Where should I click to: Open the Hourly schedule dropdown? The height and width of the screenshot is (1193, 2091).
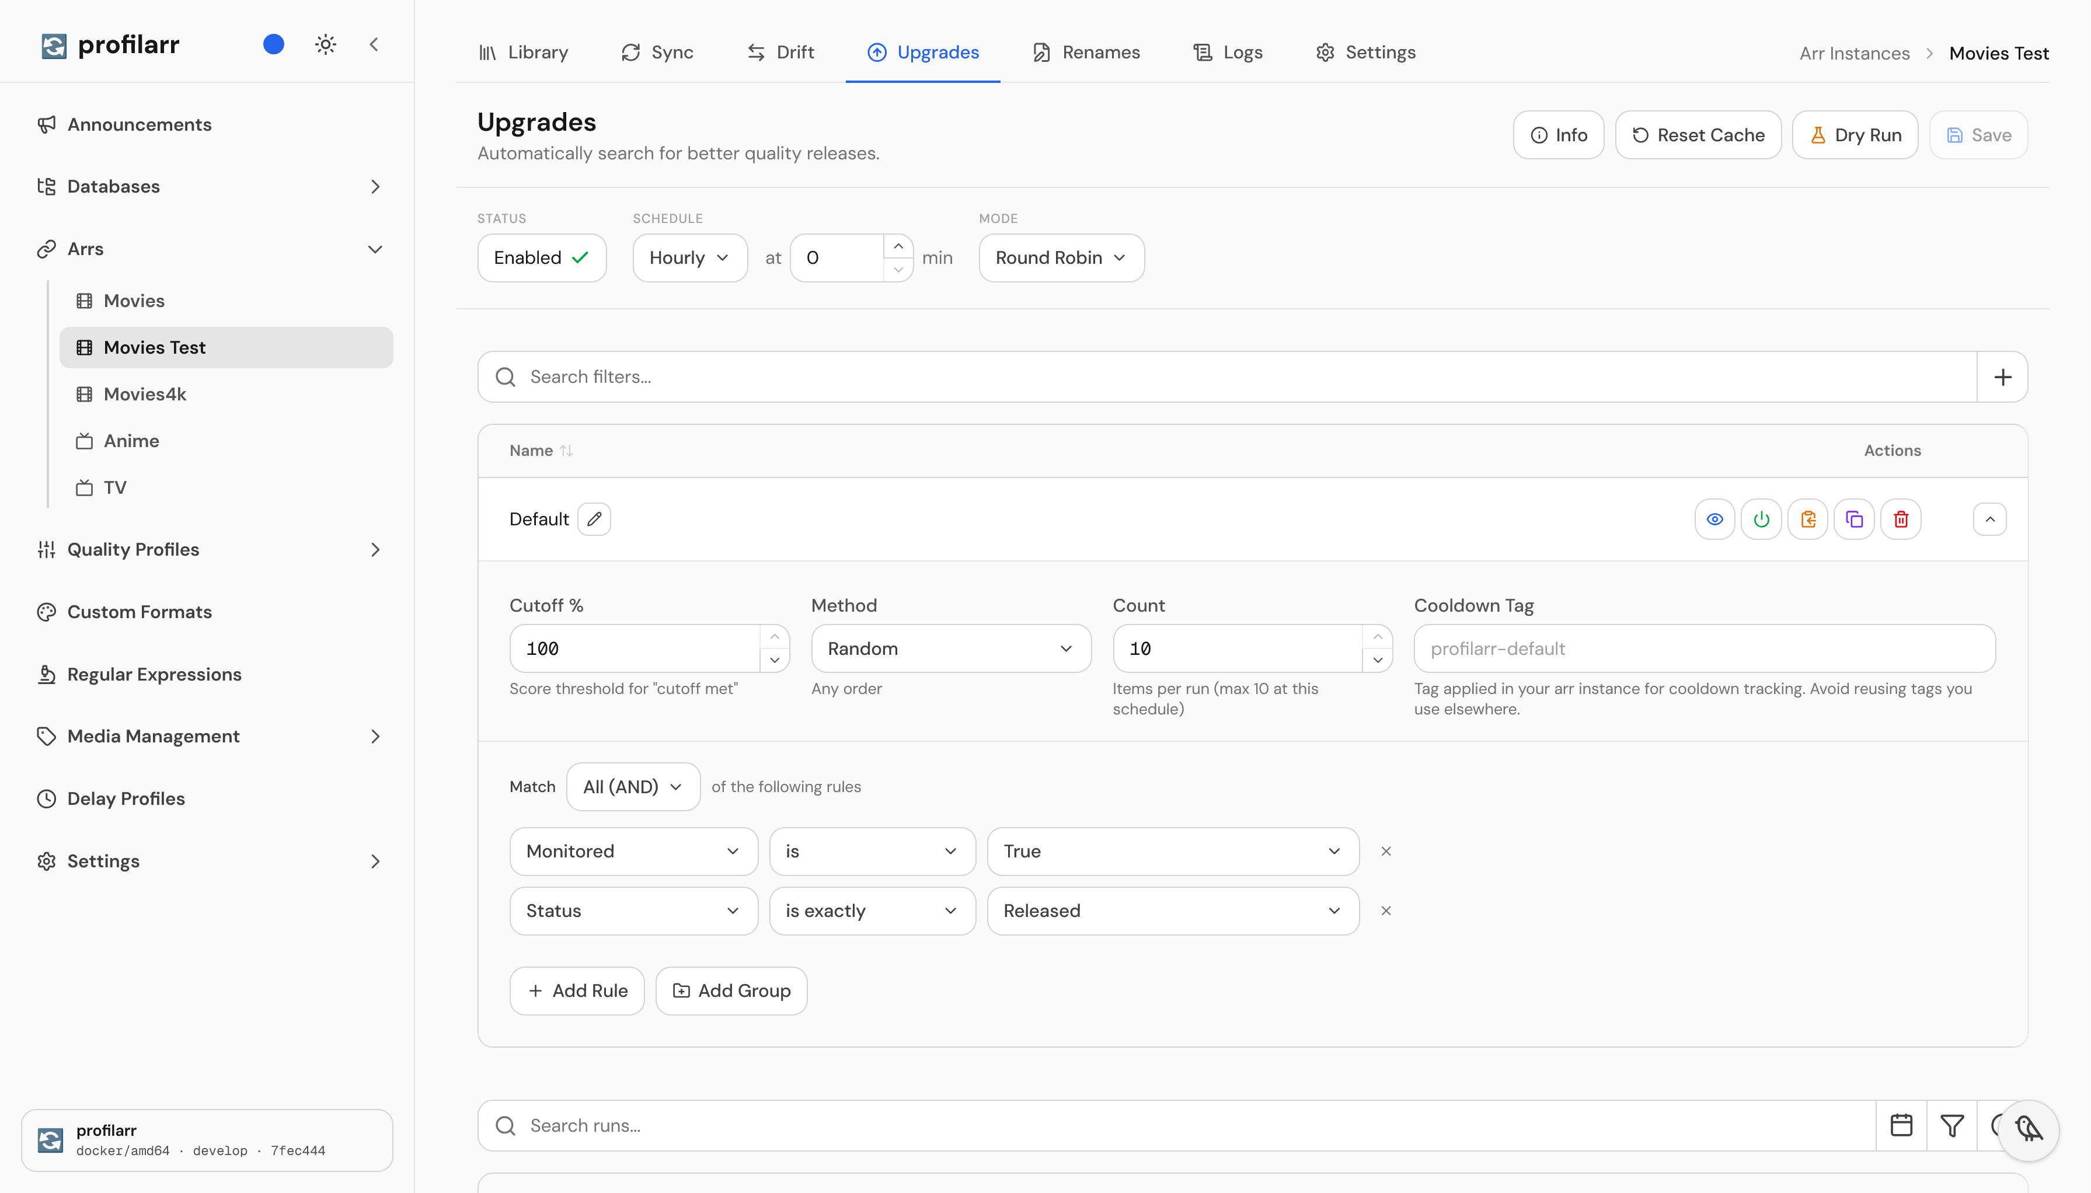pyautogui.click(x=690, y=258)
